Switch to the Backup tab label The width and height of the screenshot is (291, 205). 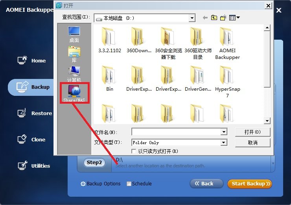tap(41, 87)
